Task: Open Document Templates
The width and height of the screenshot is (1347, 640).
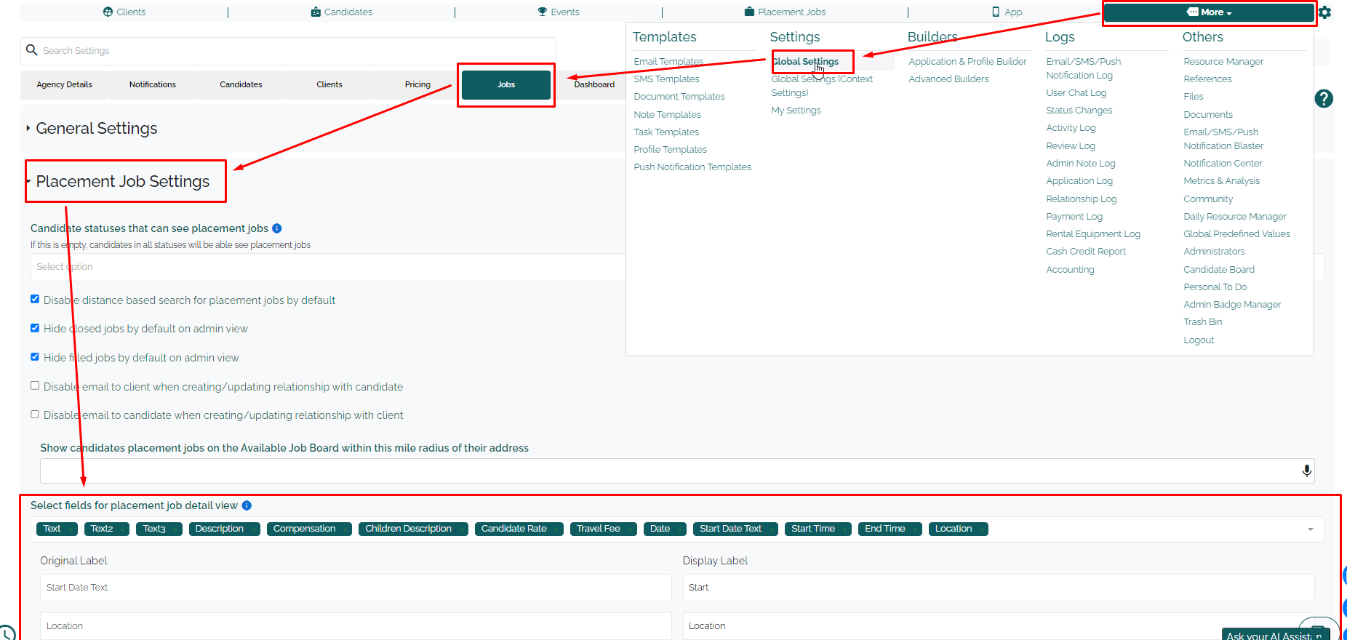Action: [x=679, y=97]
